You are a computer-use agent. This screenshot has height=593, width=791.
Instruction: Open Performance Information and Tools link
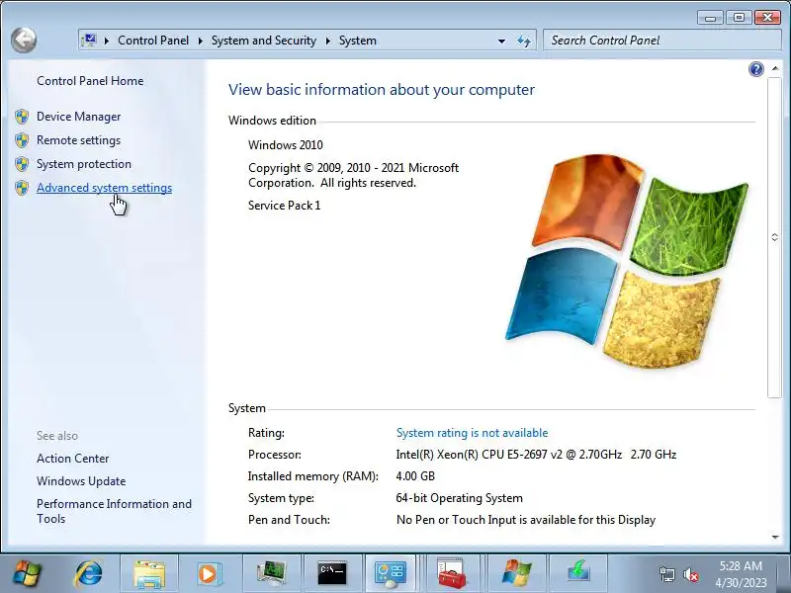114,511
